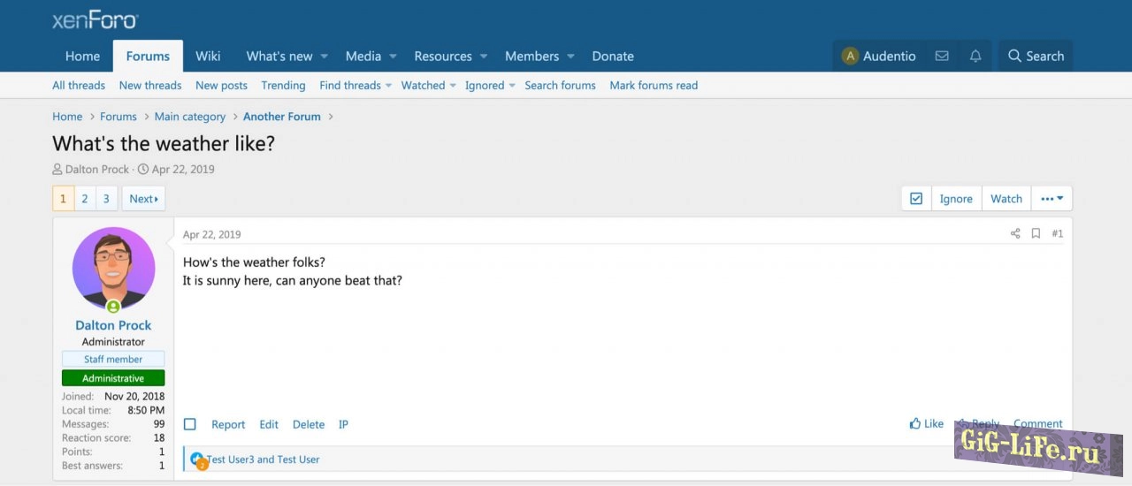
Task: Click the alerts bell icon
Action: (975, 56)
